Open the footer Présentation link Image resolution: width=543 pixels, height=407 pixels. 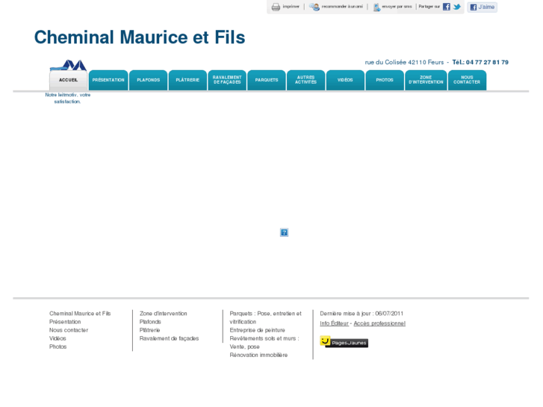pyautogui.click(x=65, y=322)
